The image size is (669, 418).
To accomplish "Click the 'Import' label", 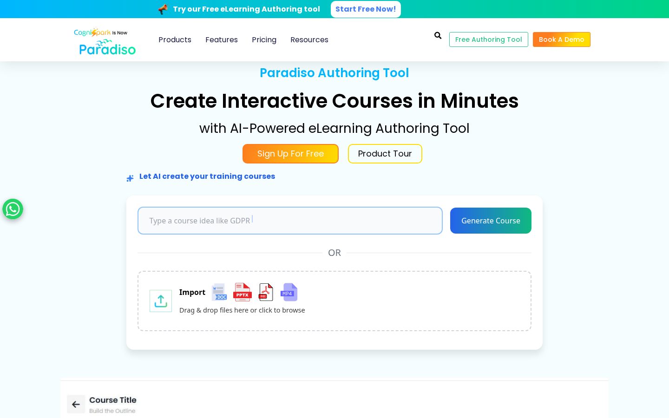I will point(192,292).
